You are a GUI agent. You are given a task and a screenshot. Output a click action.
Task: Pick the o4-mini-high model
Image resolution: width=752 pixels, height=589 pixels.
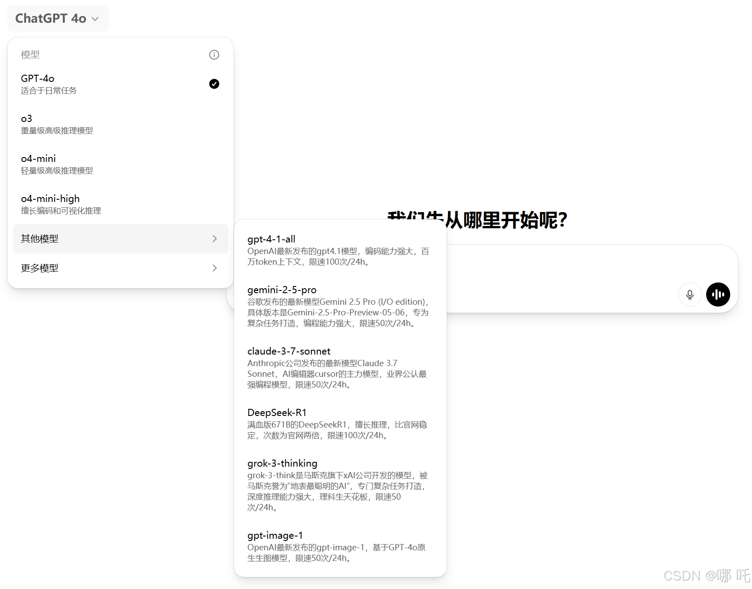coord(120,204)
